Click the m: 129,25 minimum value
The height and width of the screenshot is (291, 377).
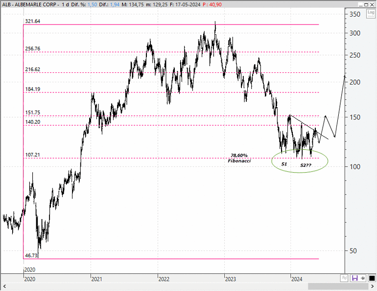pos(156,4)
